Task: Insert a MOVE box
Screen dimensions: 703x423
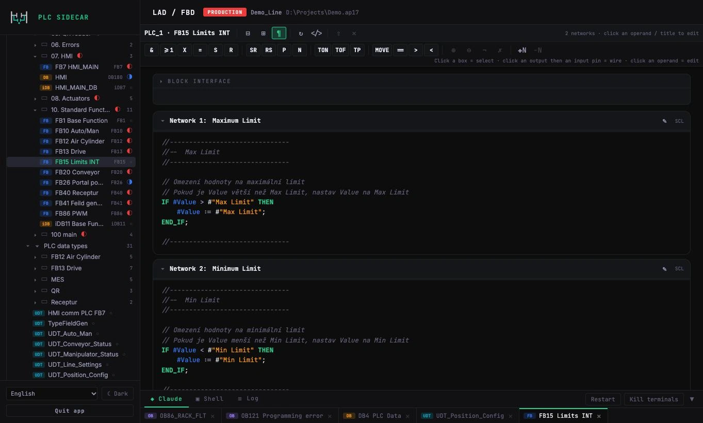Action: point(382,50)
